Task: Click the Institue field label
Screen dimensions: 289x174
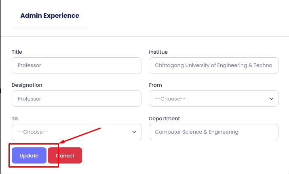Action: pos(158,52)
